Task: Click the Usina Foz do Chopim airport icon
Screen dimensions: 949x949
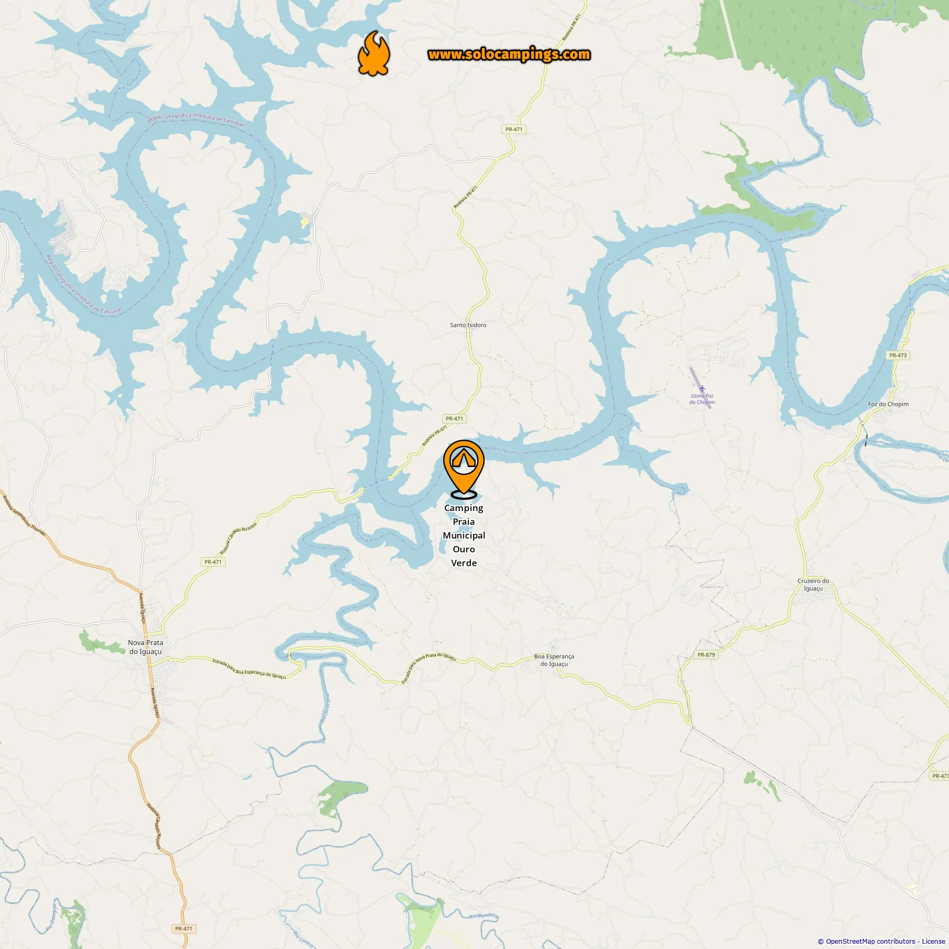Action: pos(702,389)
